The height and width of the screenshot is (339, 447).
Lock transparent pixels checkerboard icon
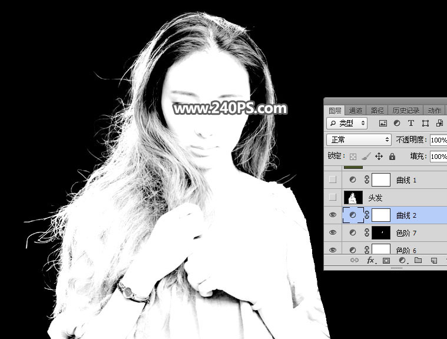(353, 157)
